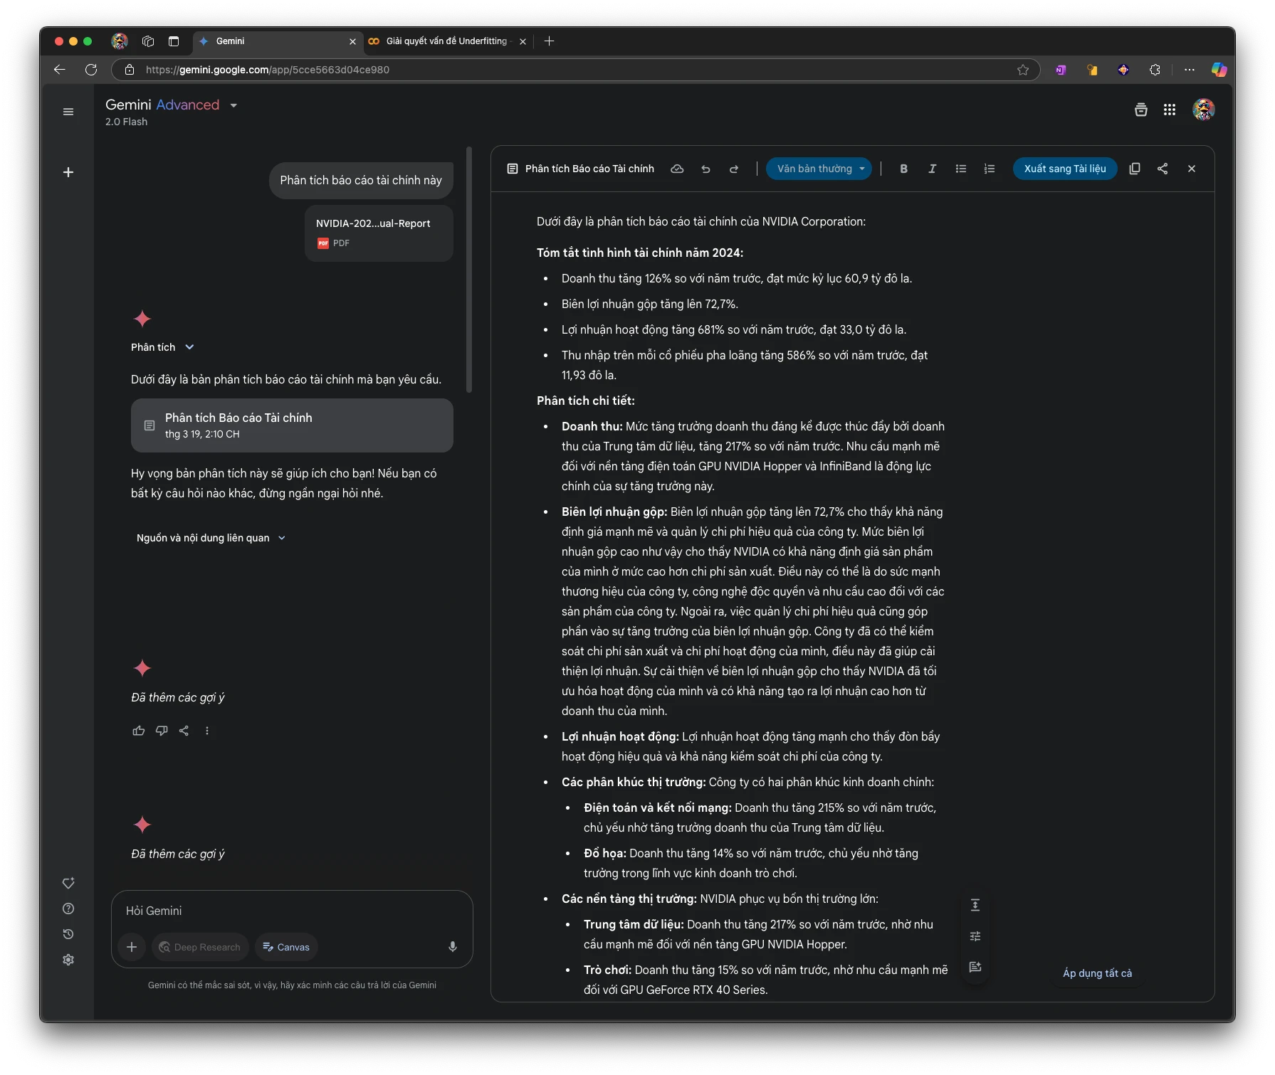Click microphone icon in prompt box
The height and width of the screenshot is (1075, 1275).
(452, 947)
